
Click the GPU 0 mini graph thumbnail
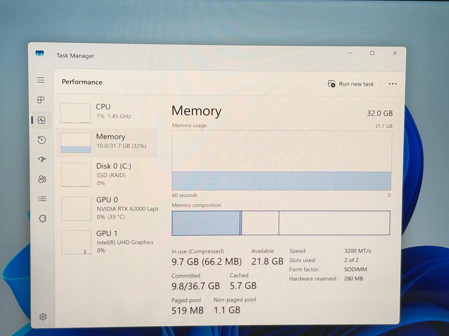click(x=76, y=208)
